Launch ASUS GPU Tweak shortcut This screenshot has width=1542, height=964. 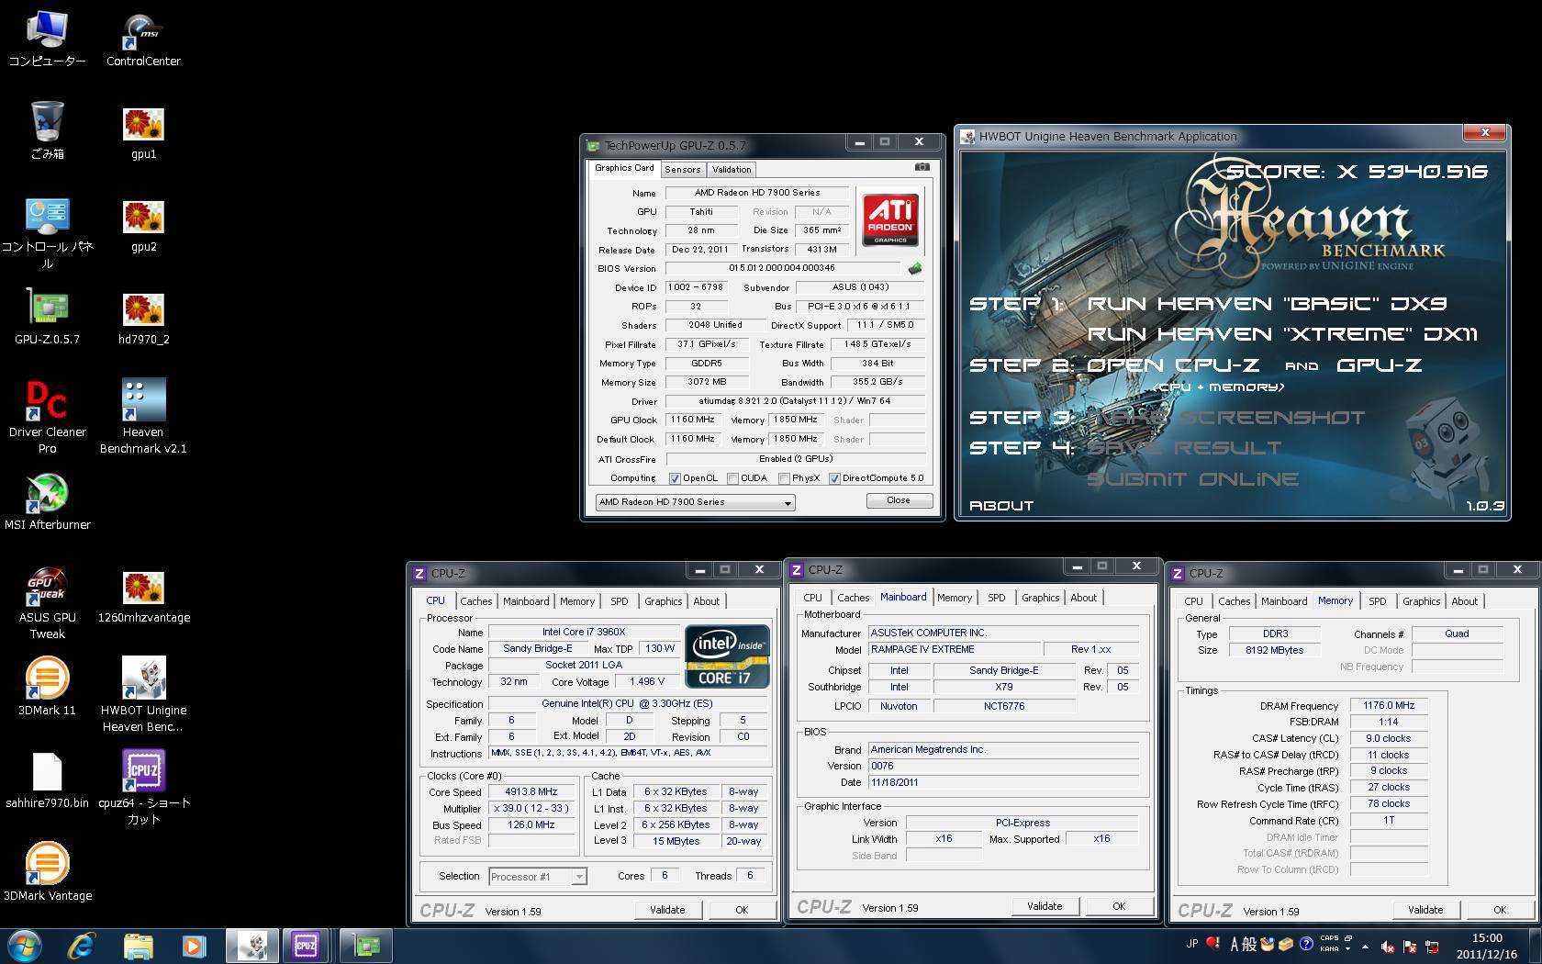click(48, 604)
